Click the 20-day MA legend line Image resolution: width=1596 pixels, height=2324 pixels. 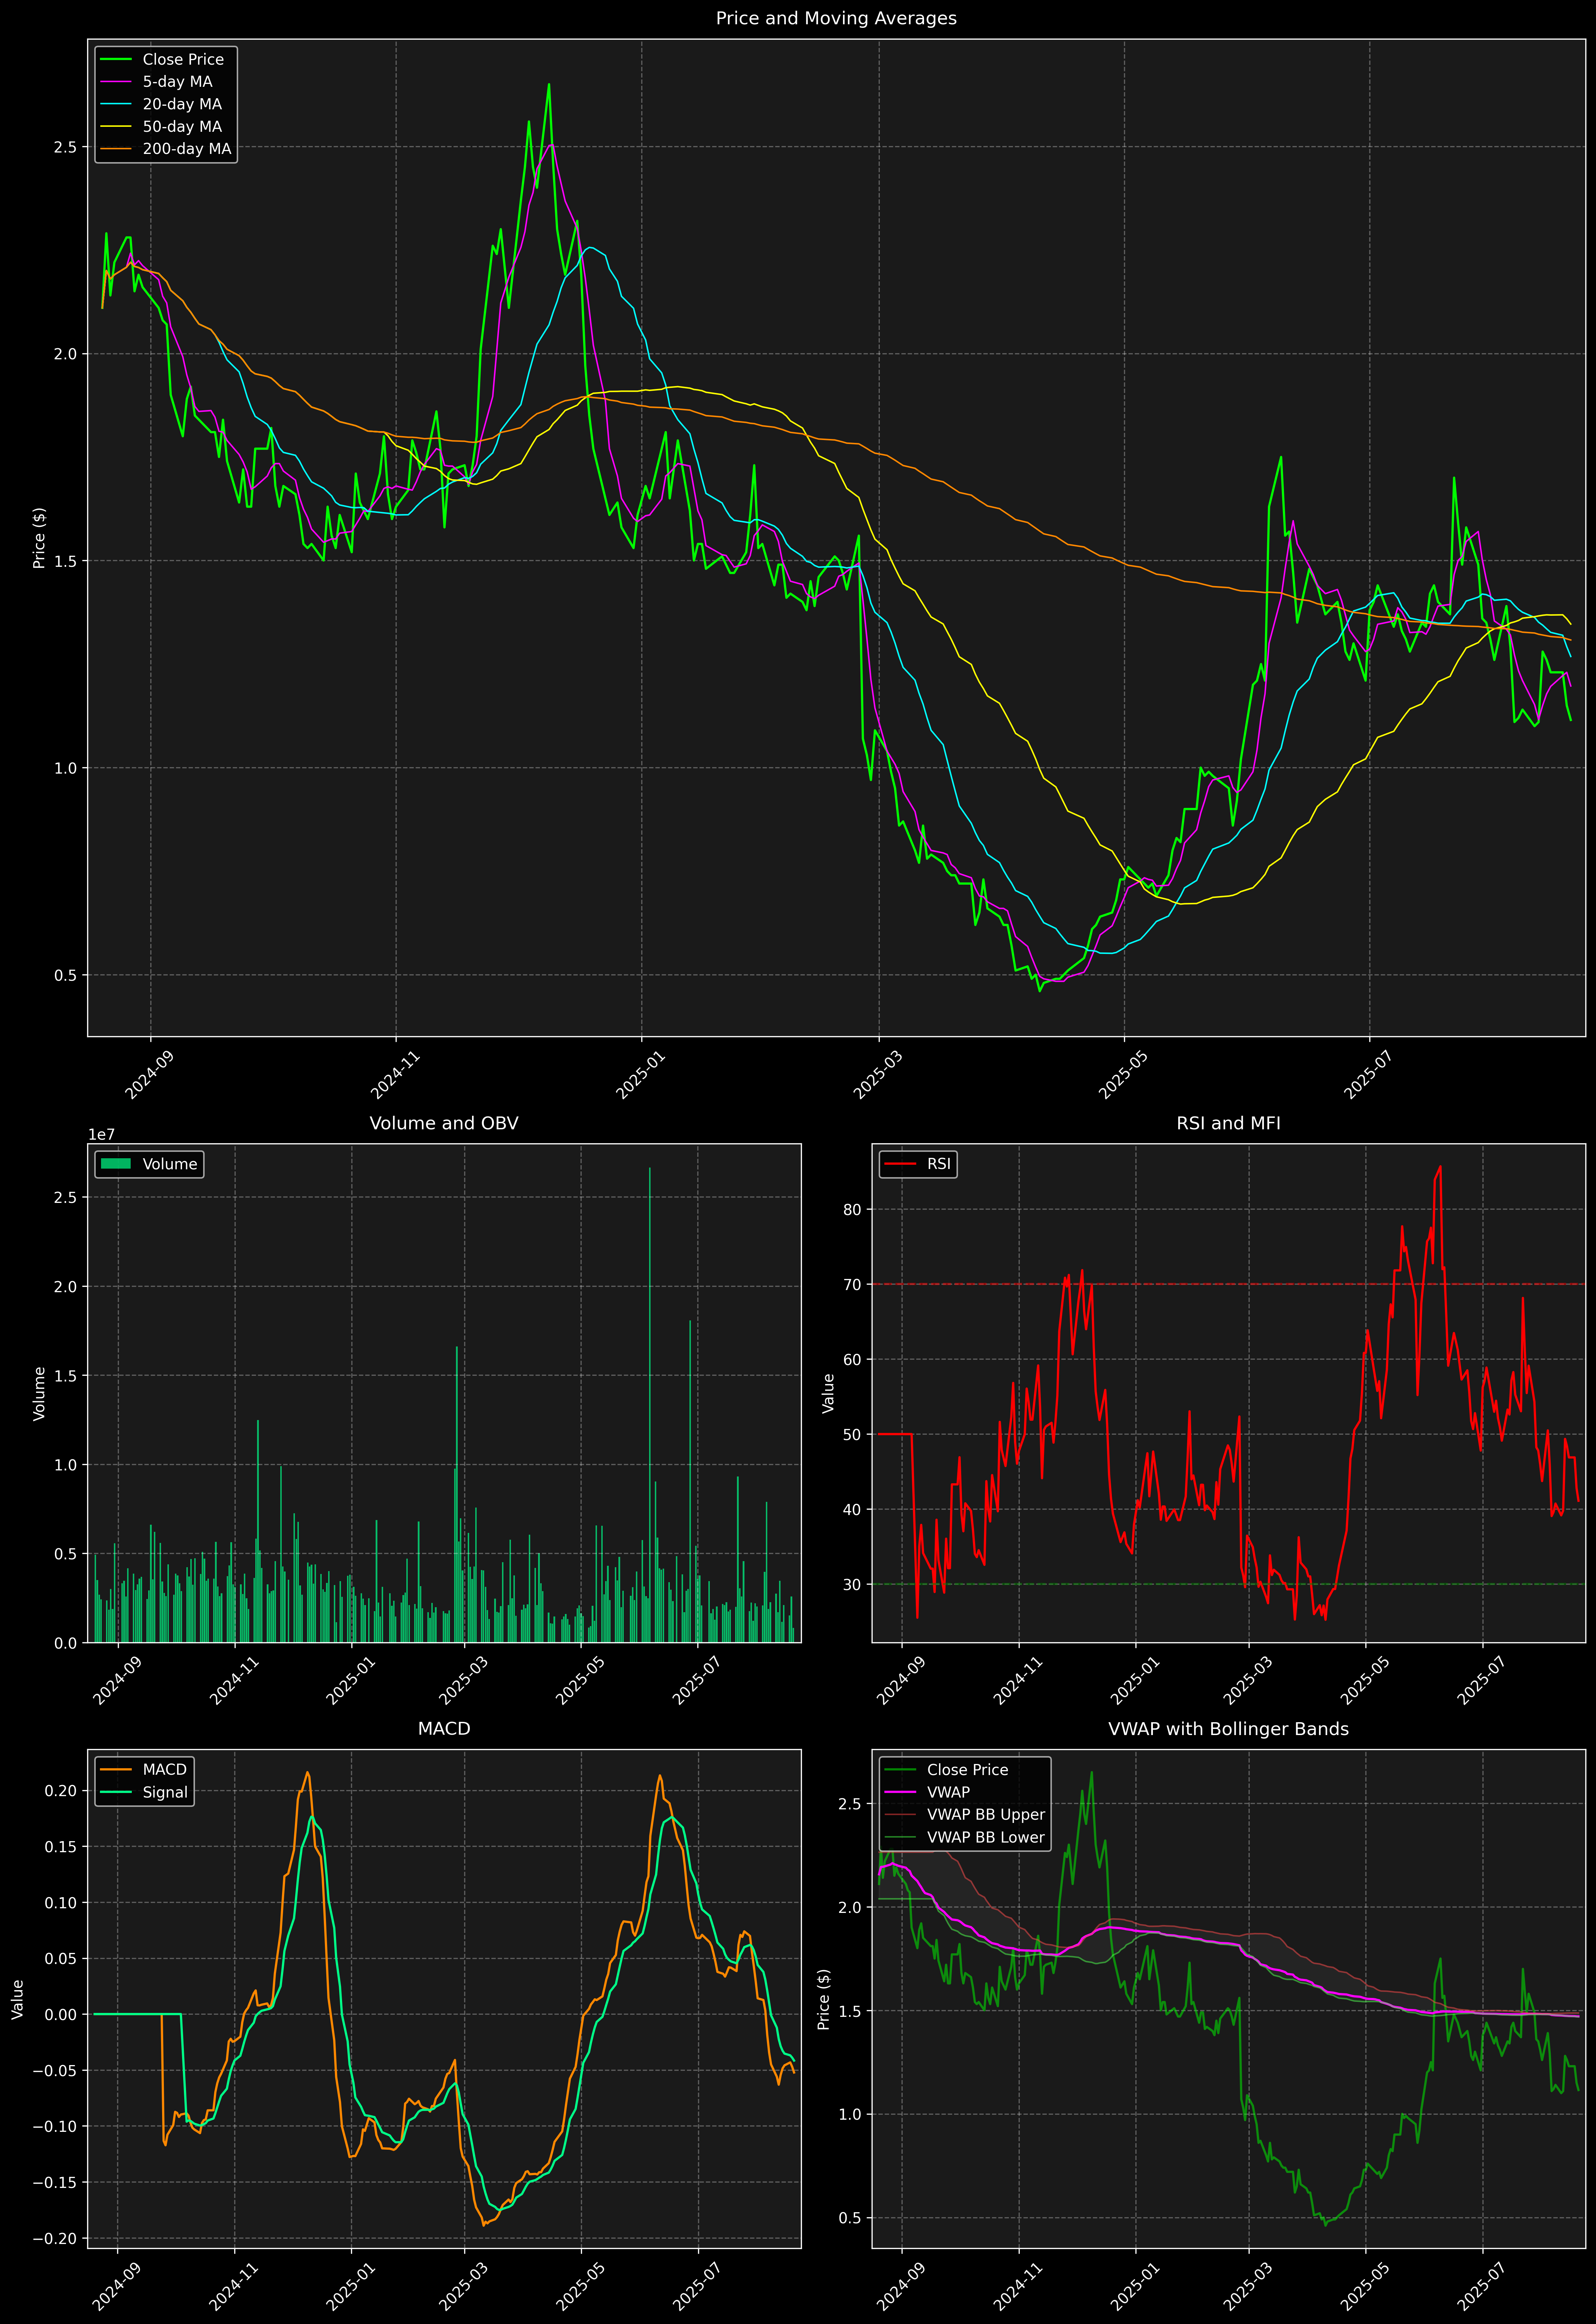coord(116,104)
